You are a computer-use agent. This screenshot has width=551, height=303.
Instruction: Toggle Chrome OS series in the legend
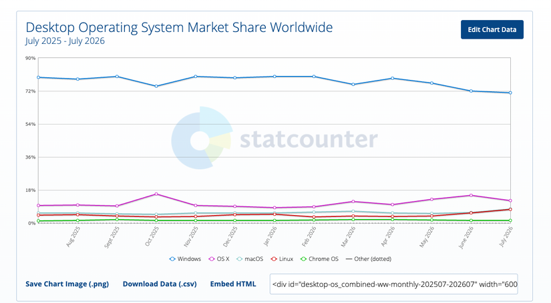click(319, 259)
